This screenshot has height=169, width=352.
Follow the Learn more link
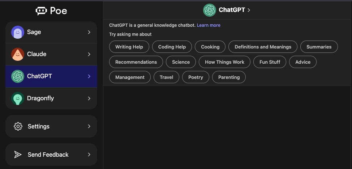[209, 25]
